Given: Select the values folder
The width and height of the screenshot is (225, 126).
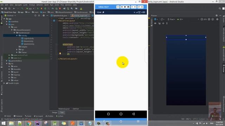Looking at the screenshot, I should point(15,80).
